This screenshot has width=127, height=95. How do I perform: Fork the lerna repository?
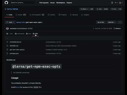pyautogui.click(x=114, y=9)
